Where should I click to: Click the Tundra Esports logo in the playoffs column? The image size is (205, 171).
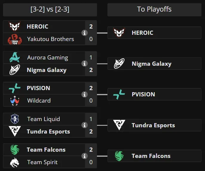point(119,125)
